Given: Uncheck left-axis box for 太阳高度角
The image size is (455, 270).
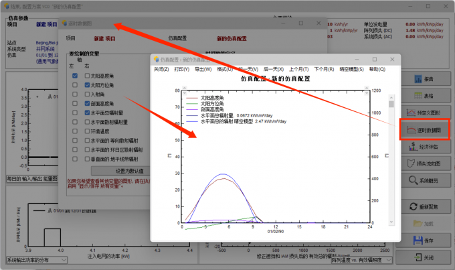Looking at the screenshot, I should pos(75,76).
